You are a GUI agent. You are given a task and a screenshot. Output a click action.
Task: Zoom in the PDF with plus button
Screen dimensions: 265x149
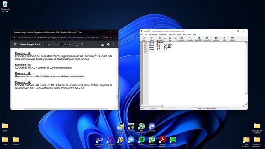[x=70, y=44]
